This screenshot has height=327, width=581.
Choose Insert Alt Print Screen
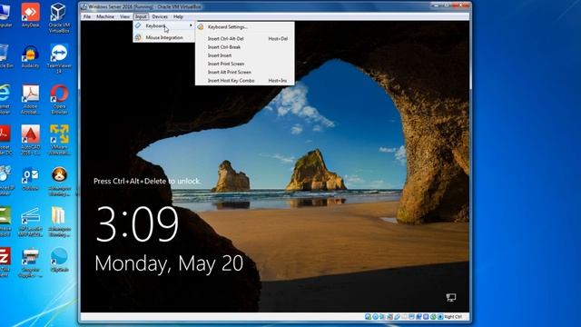244,72
